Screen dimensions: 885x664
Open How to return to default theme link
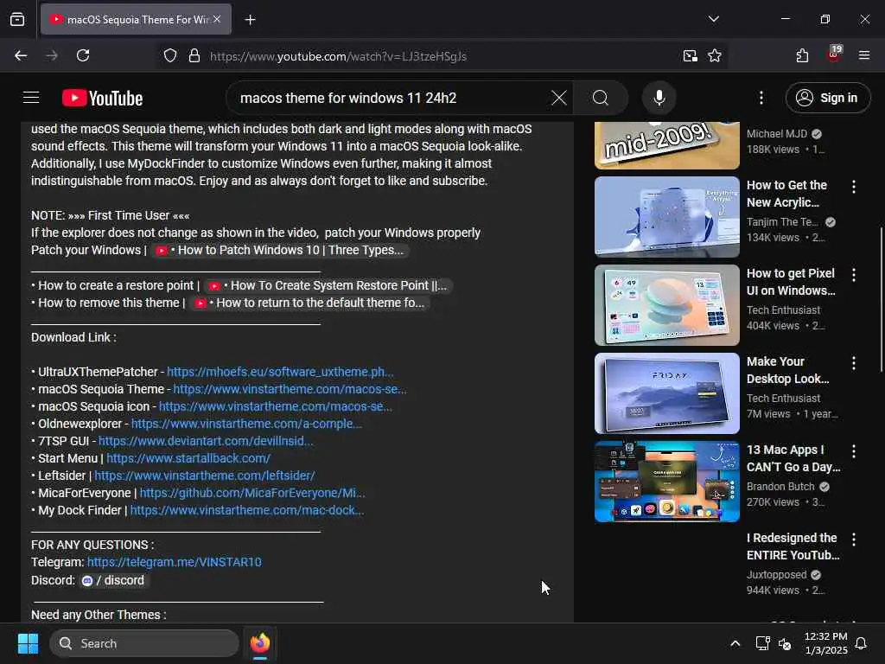point(309,303)
